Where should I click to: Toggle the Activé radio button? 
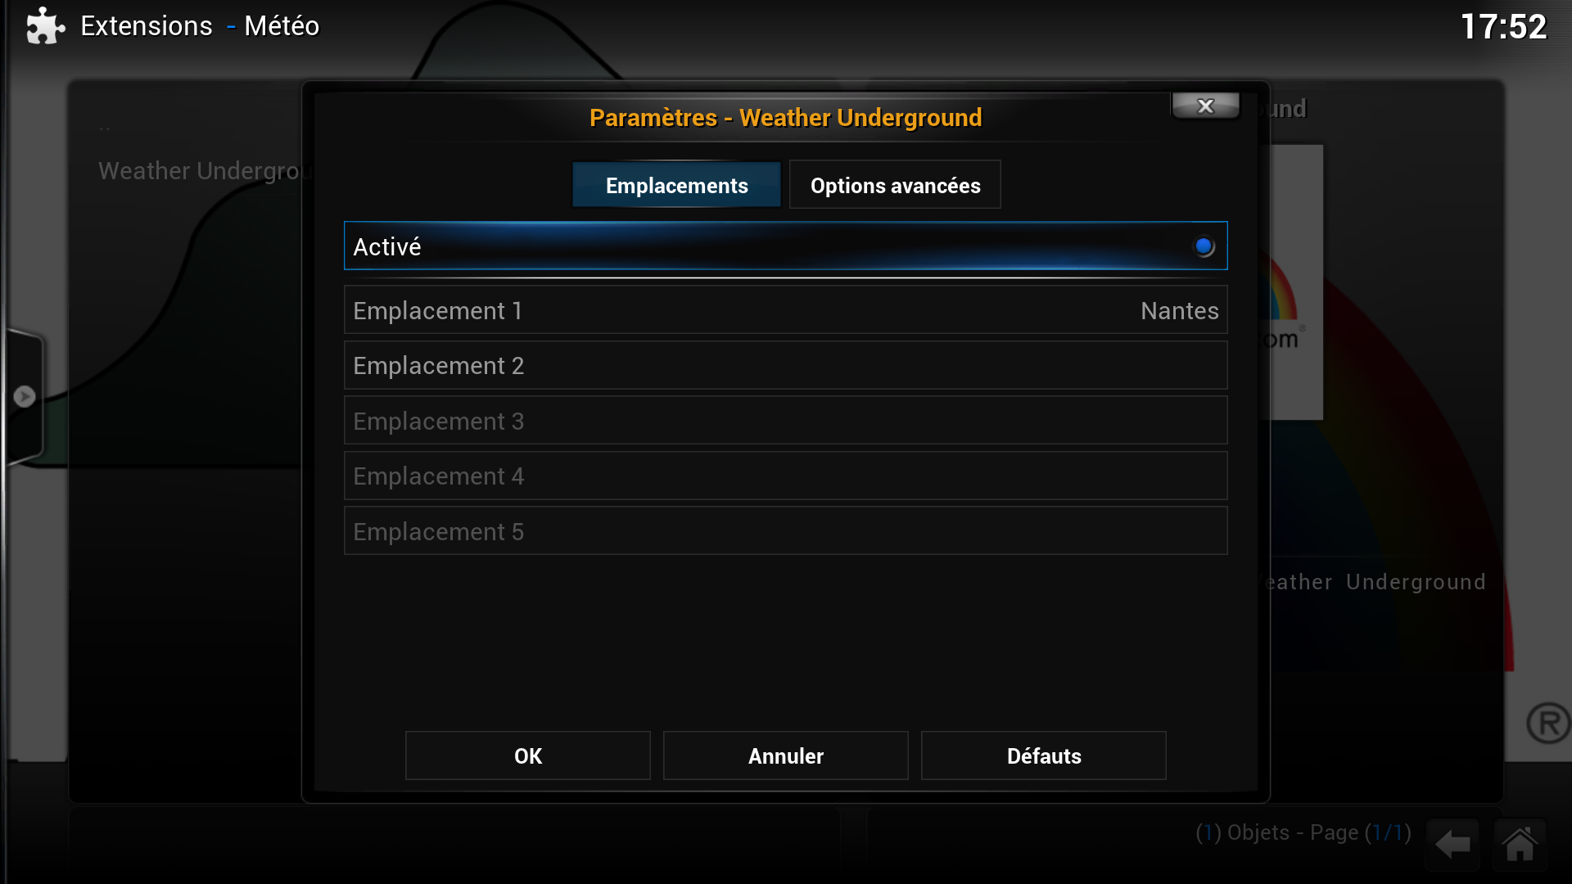point(1204,246)
